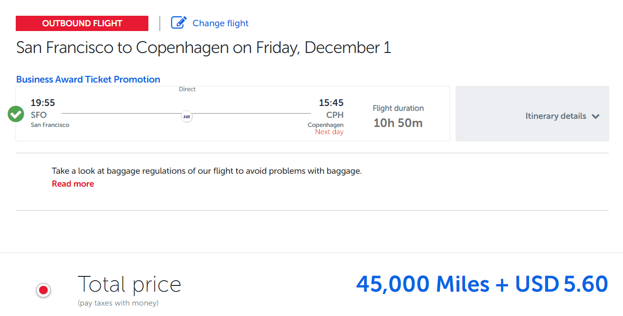Image resolution: width=623 pixels, height=316 pixels.
Task: Click the baggage regulations notice text
Action: pyautogui.click(x=207, y=171)
